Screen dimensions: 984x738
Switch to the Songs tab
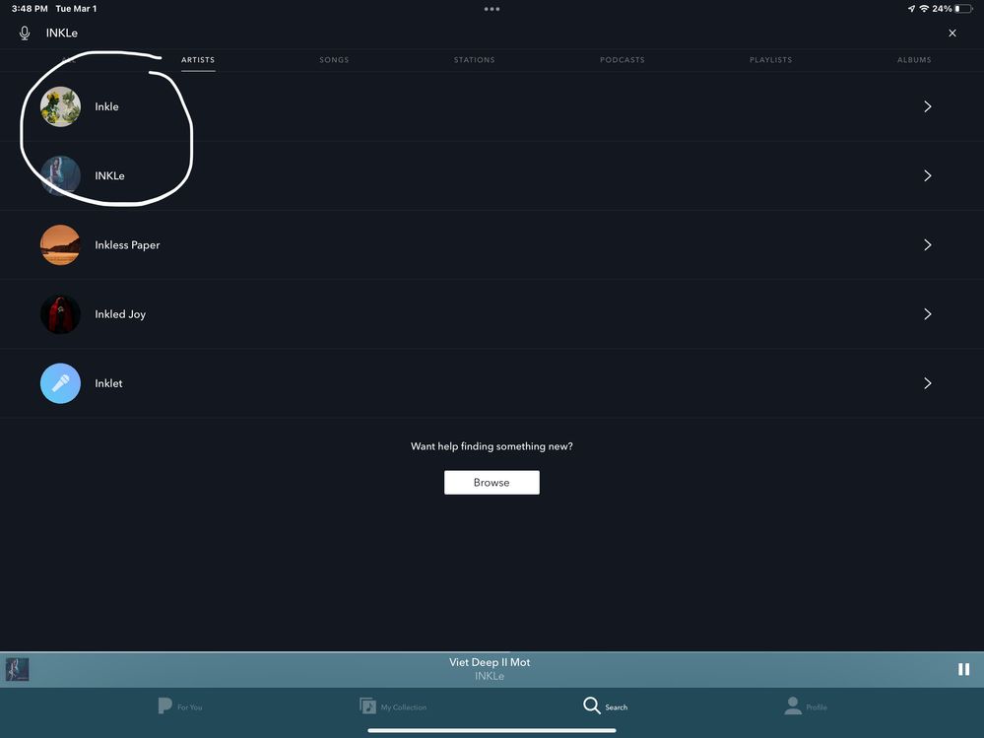point(334,60)
